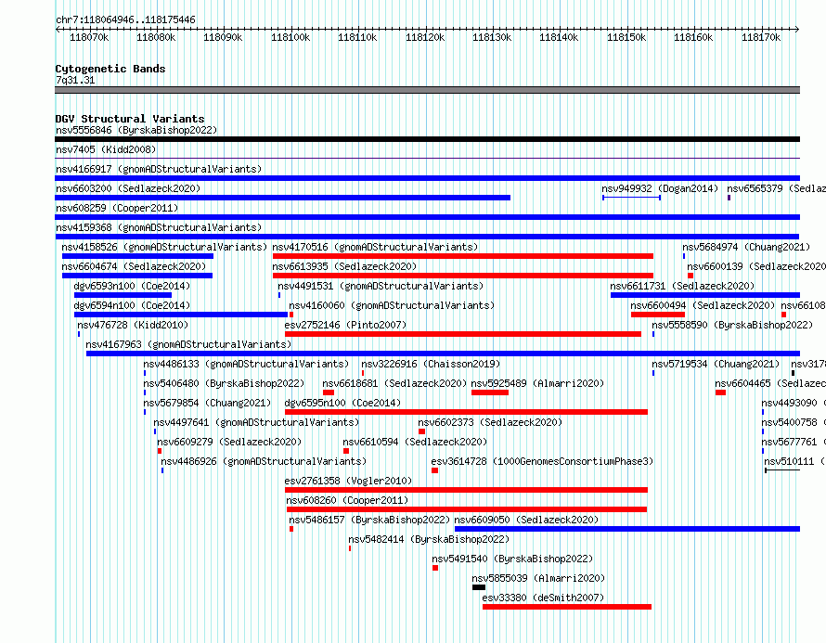Select the red nsv6610594 variant marker

pos(346,451)
